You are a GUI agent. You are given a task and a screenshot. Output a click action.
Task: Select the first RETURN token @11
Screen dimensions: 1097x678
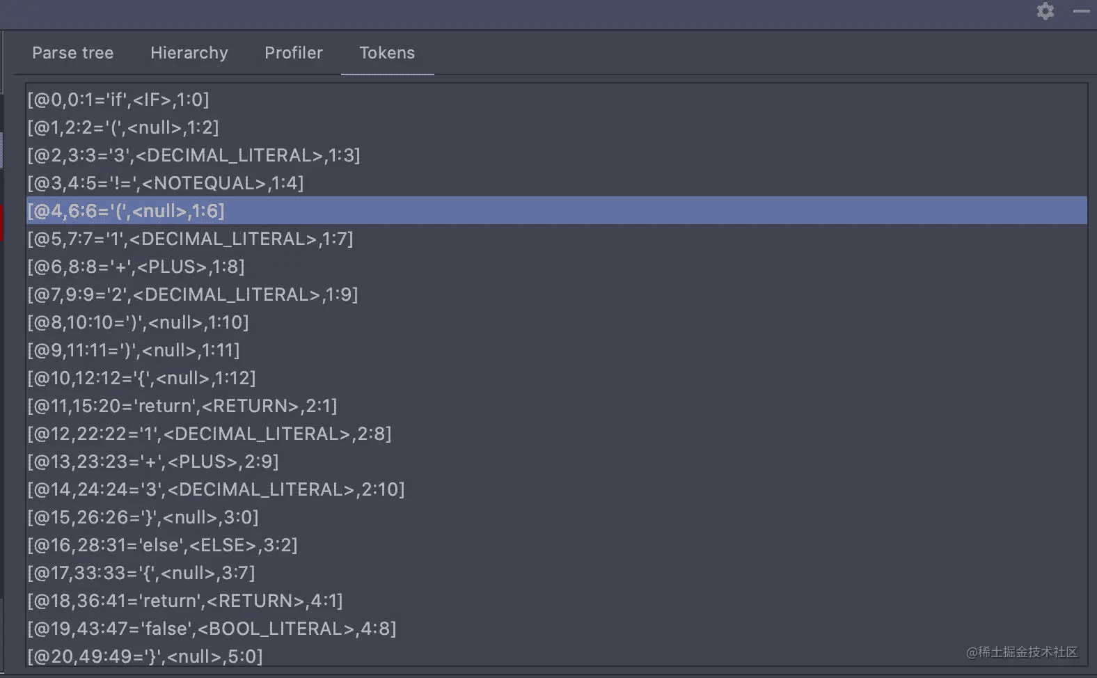(182, 406)
